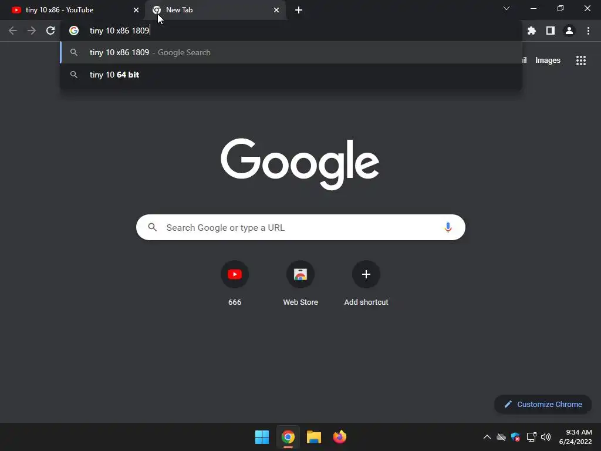Image resolution: width=601 pixels, height=451 pixels.
Task: Open the 666 YouTube shortcut
Action: click(x=235, y=284)
